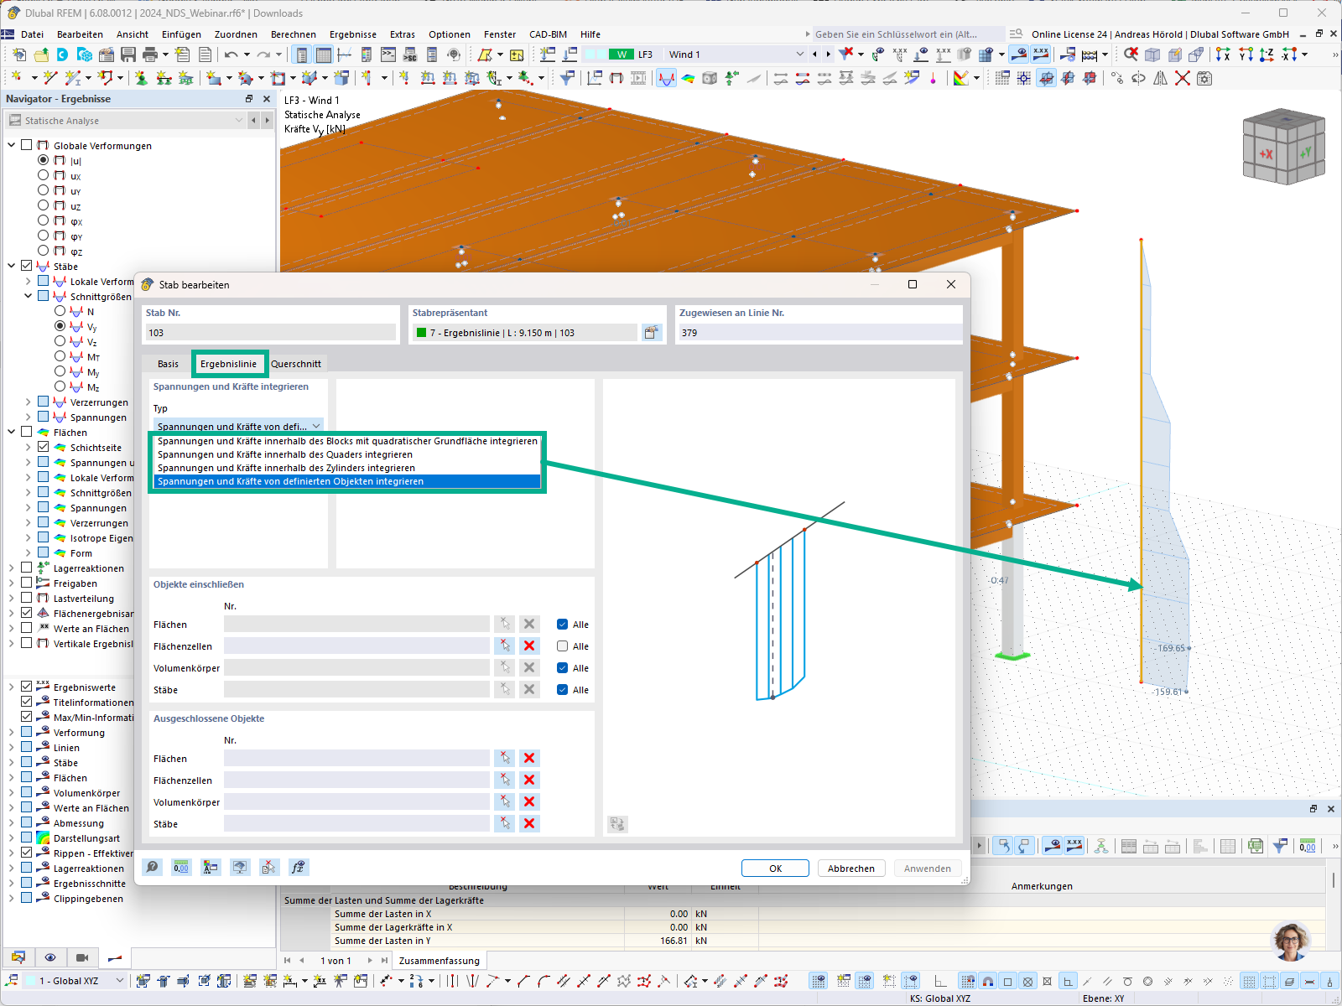Open the dialog help question icon
Image resolution: width=1342 pixels, height=1006 pixels.
153,867
